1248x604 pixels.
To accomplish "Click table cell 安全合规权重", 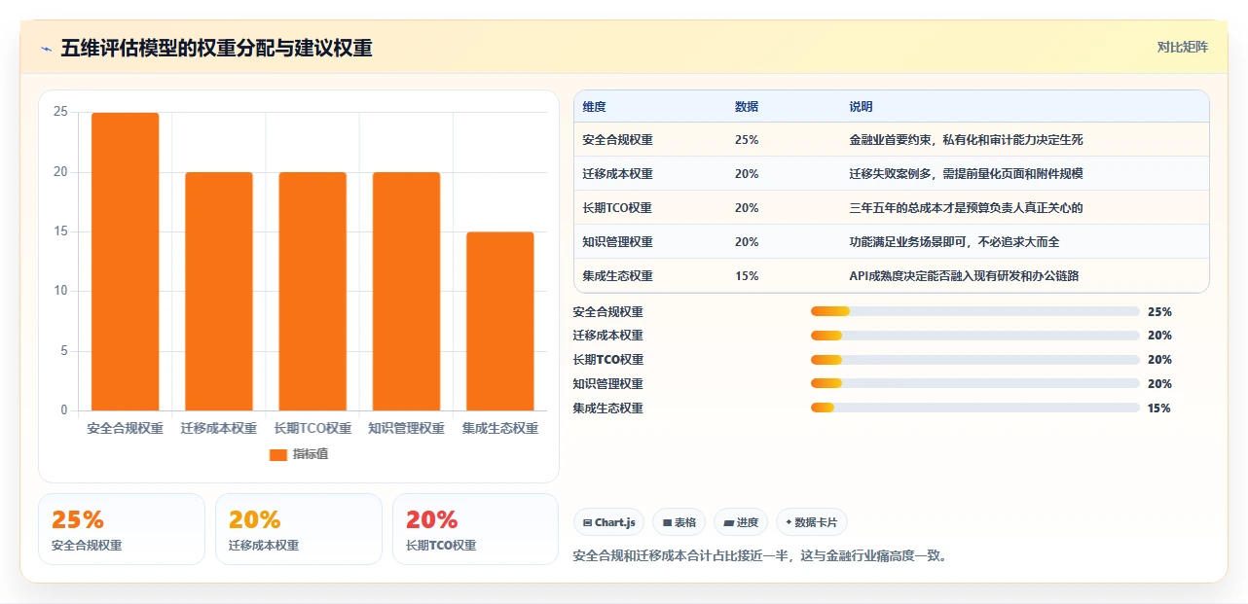I will click(617, 140).
